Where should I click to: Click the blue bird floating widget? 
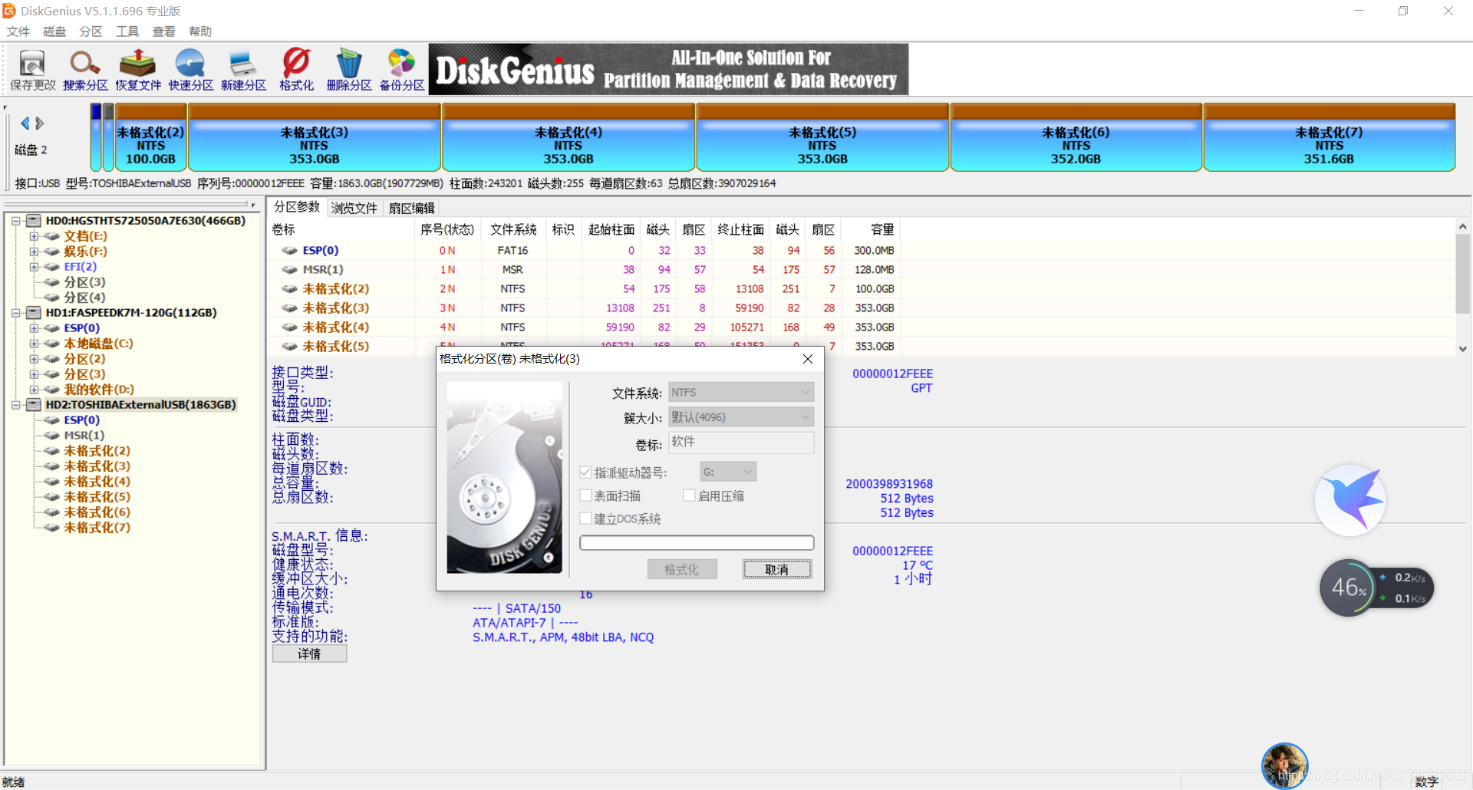pos(1350,500)
